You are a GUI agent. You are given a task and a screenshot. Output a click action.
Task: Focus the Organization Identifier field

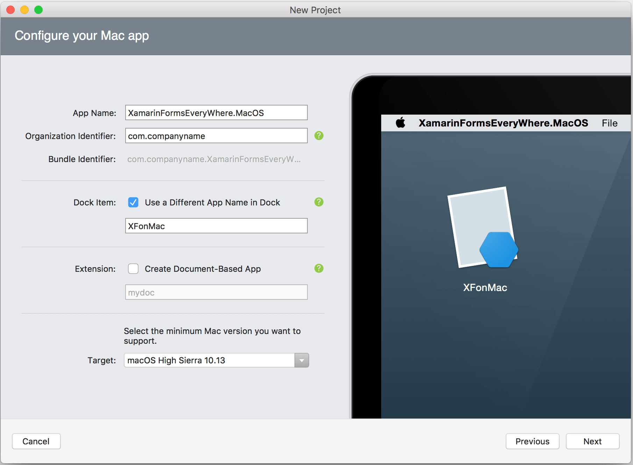[216, 136]
